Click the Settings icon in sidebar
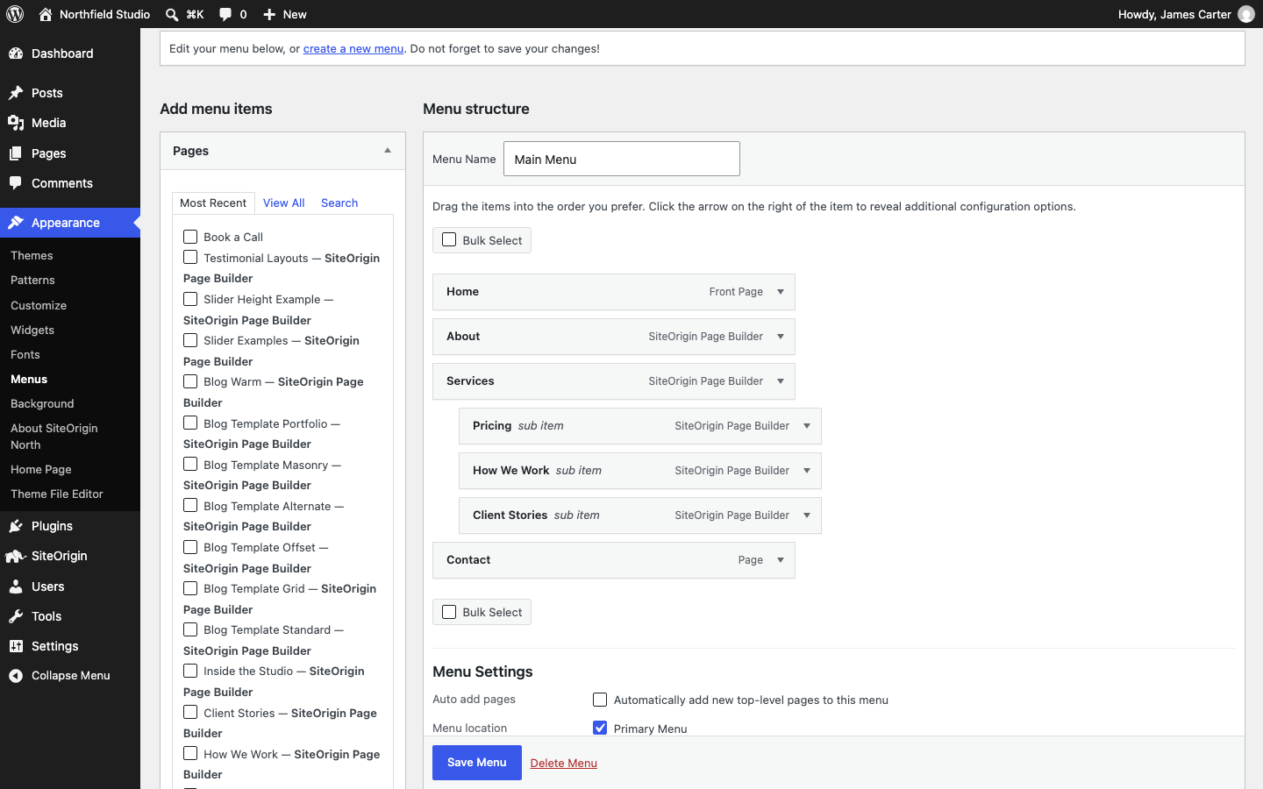Viewport: 1263px width, 789px height. pos(16,646)
